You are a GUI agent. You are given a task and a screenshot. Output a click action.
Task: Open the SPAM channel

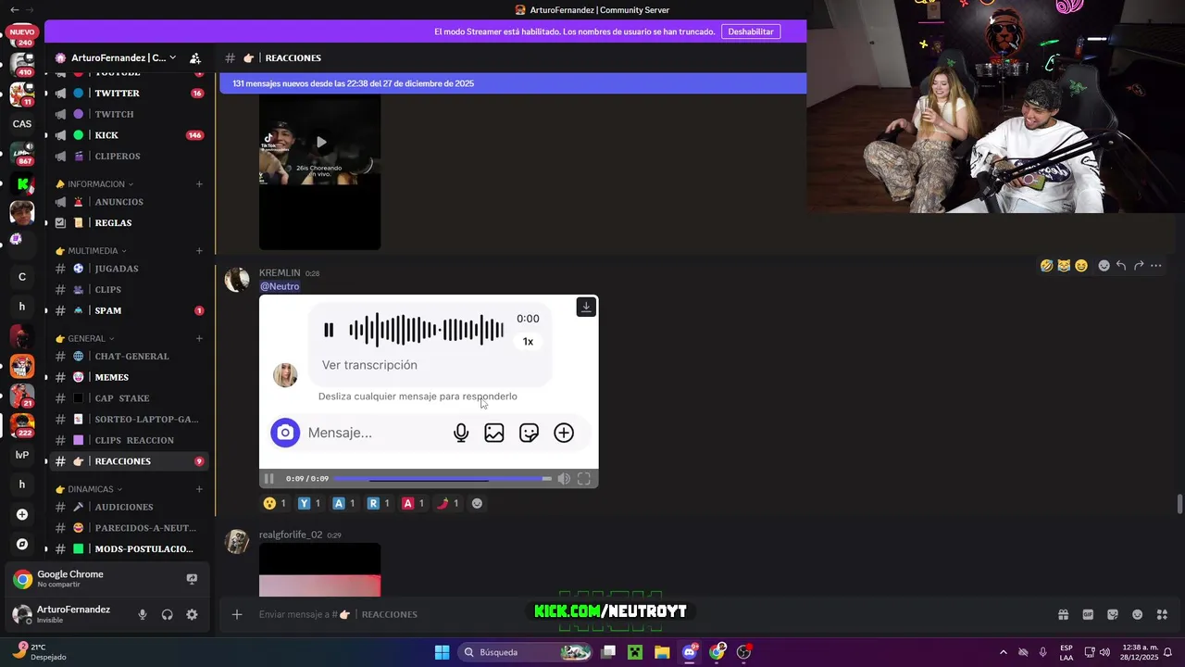[x=130, y=310]
